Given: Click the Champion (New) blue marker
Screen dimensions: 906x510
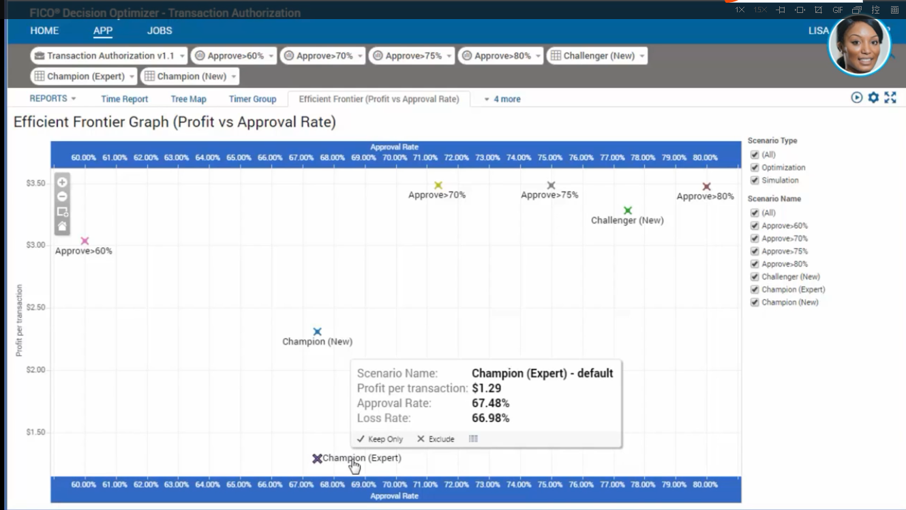Looking at the screenshot, I should [317, 332].
